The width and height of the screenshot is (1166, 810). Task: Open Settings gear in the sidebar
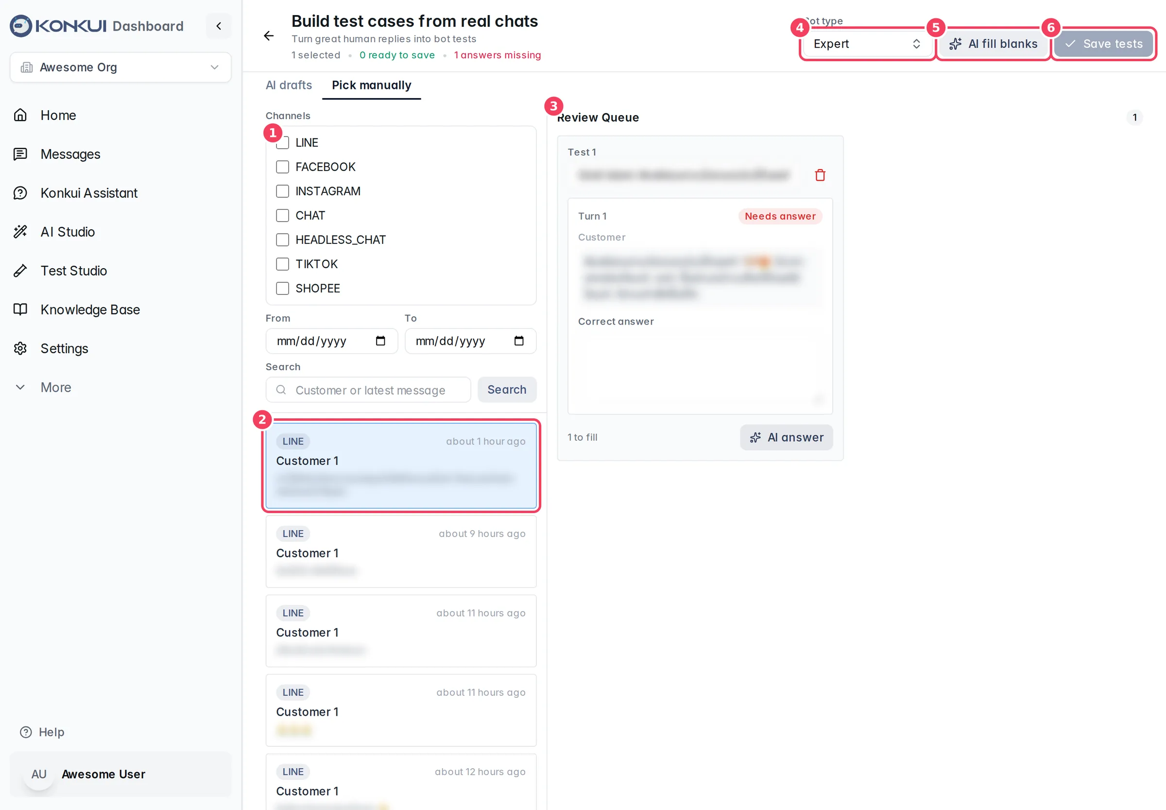click(x=64, y=349)
